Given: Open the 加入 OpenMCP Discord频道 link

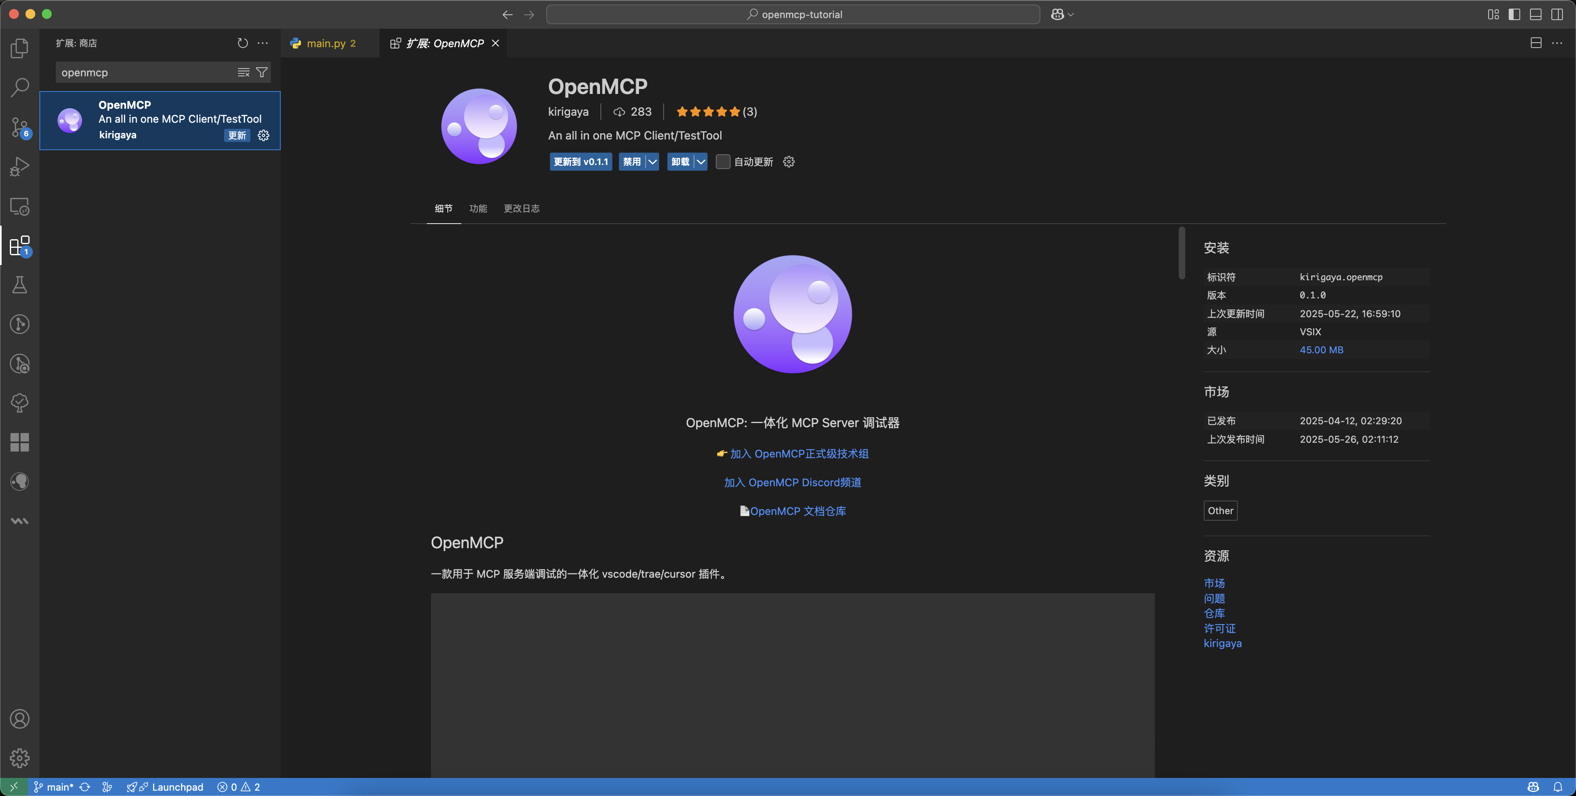Looking at the screenshot, I should coord(792,482).
